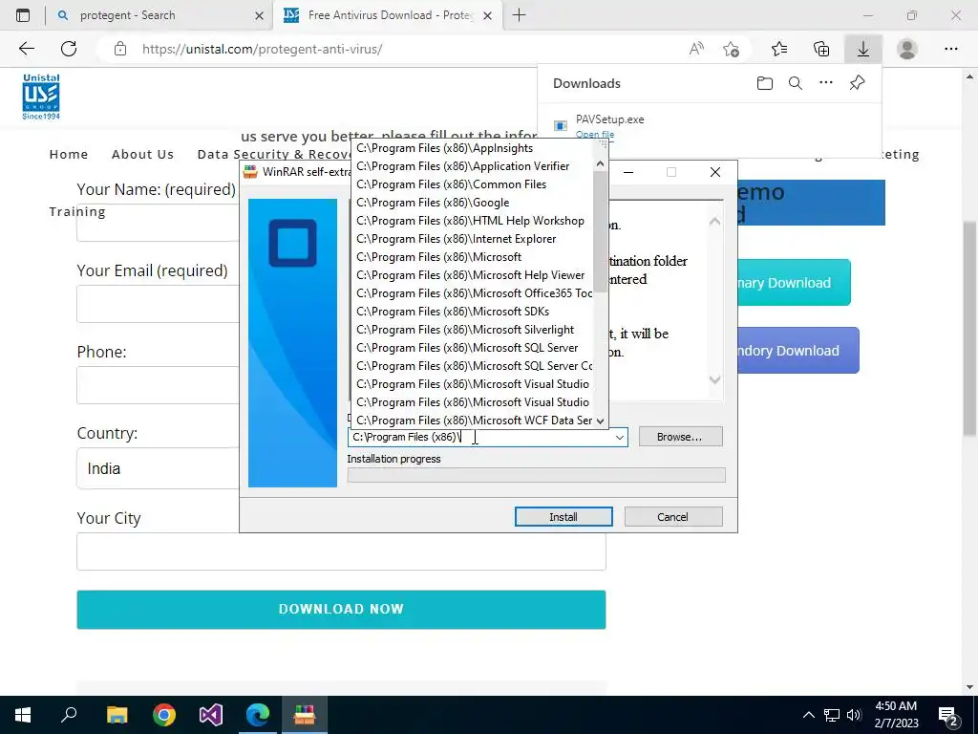The image size is (978, 734).
Task: Click the Installation progress bar
Action: tap(537, 475)
